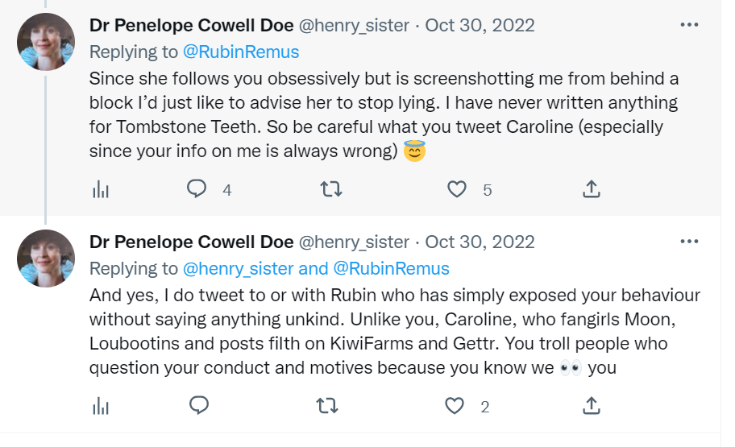735x447 pixels.
Task: Click @RubinRemus link in first tweet
Action: point(241,52)
